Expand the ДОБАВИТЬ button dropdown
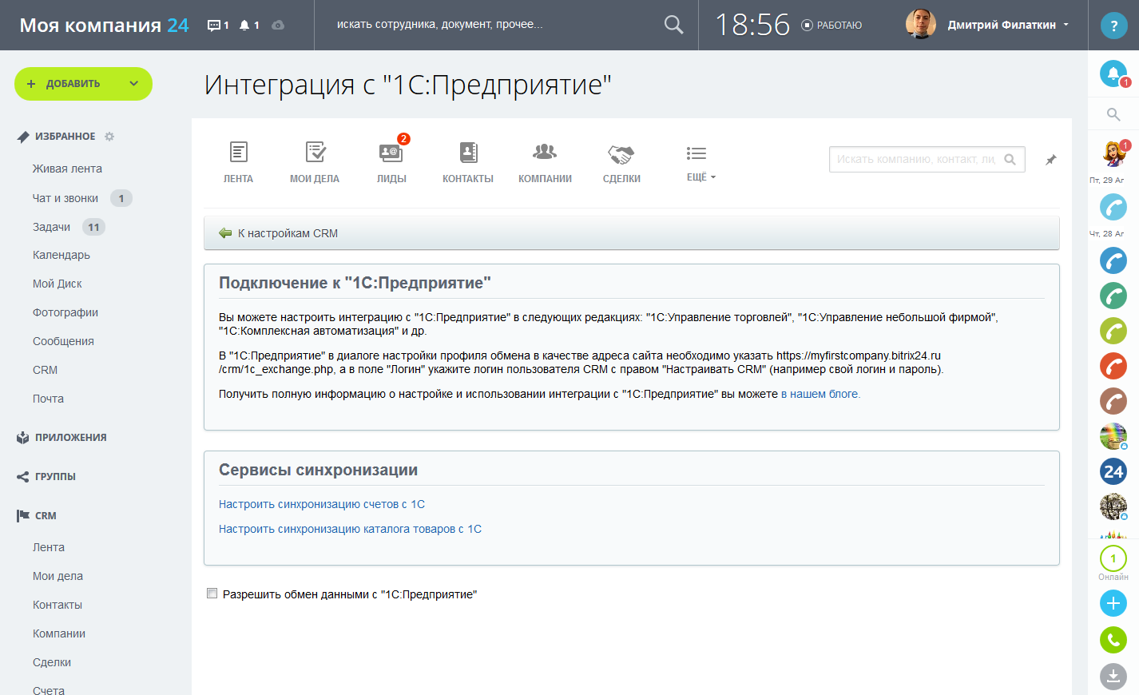The image size is (1139, 695). point(133,84)
